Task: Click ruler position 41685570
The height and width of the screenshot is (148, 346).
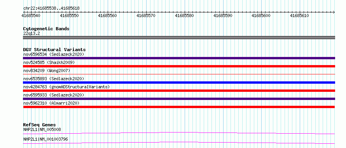Action: (146, 15)
